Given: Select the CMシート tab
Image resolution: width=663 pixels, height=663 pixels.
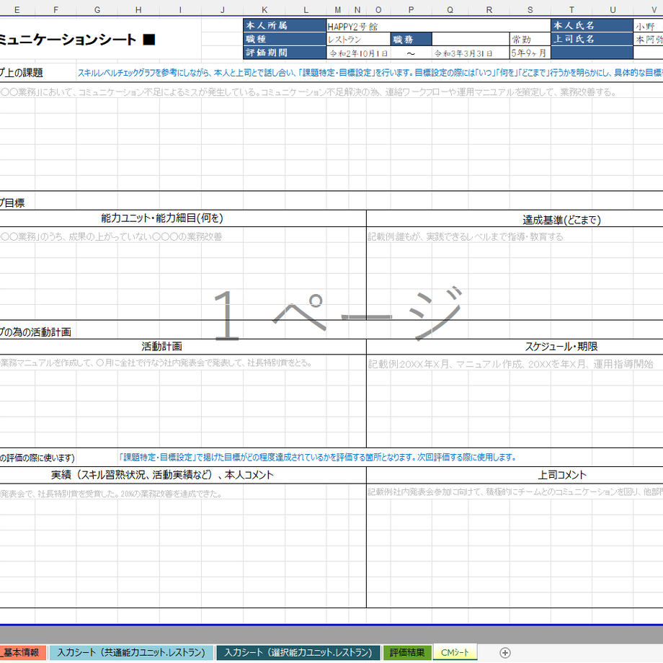Looking at the screenshot, I should click(455, 652).
